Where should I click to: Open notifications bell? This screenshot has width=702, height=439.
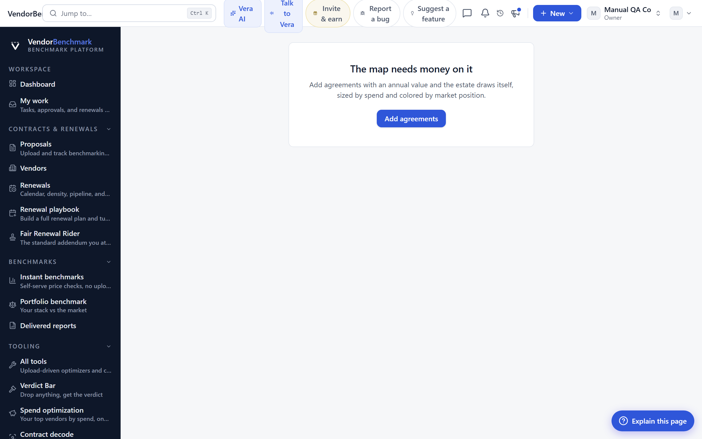[485, 13]
